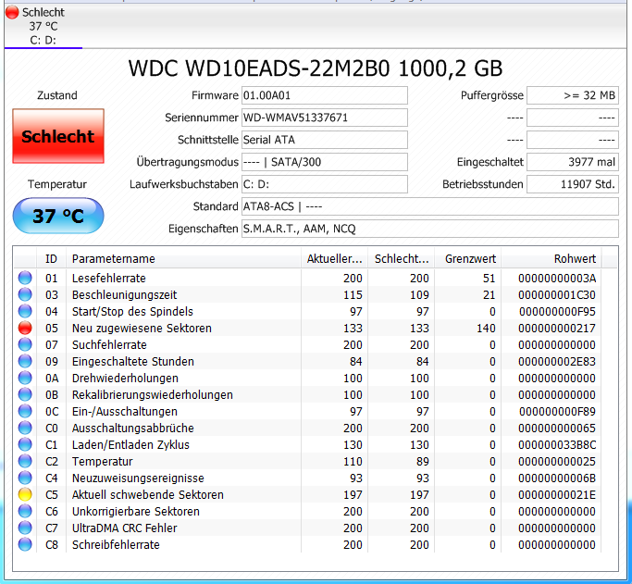This screenshot has height=584, width=632.
Task: Click the Aktueller... column header
Action: 335,259
